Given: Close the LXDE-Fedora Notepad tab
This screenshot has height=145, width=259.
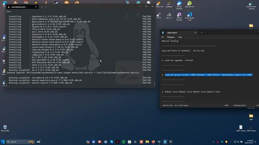Looking at the screenshot, I should tap(195, 33).
